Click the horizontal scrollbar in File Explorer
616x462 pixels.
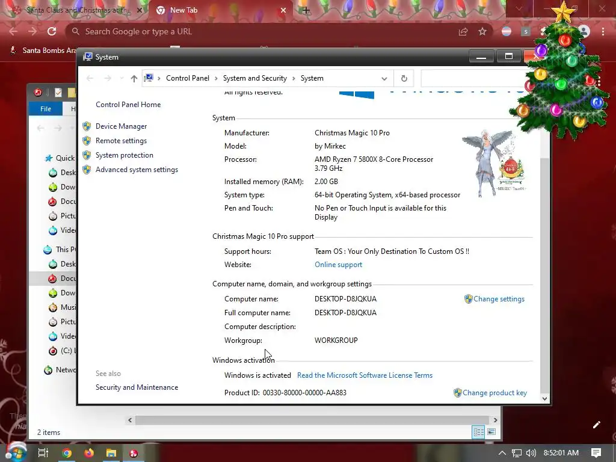[312, 420]
